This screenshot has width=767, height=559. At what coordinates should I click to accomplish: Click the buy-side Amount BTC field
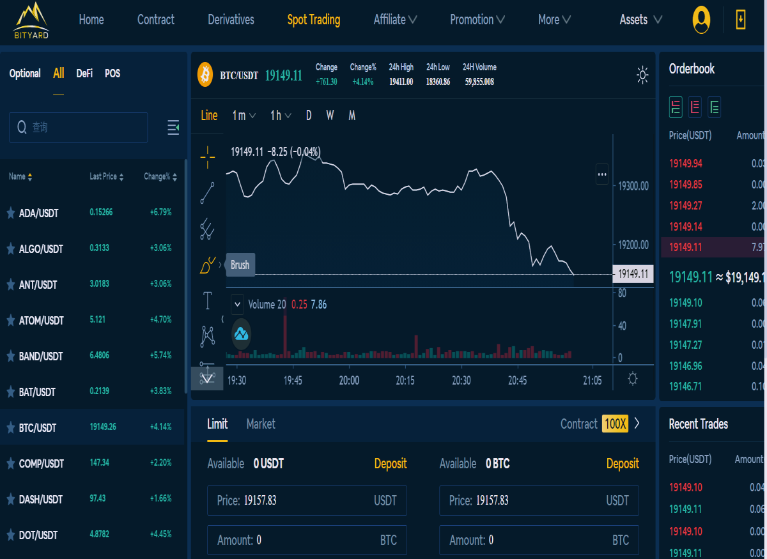coord(307,540)
